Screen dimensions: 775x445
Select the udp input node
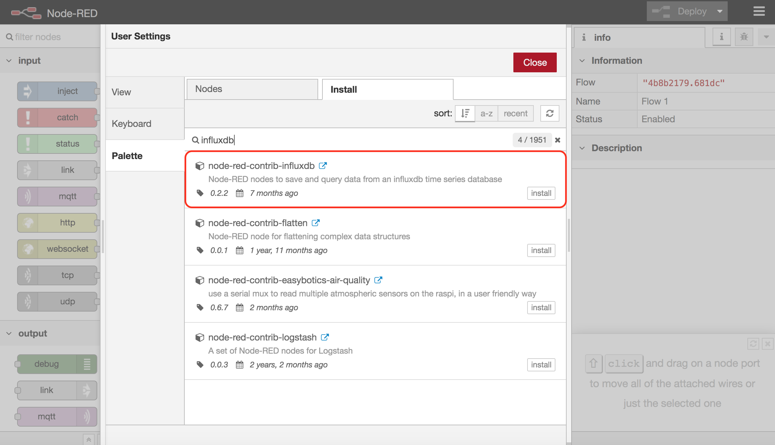click(x=57, y=302)
